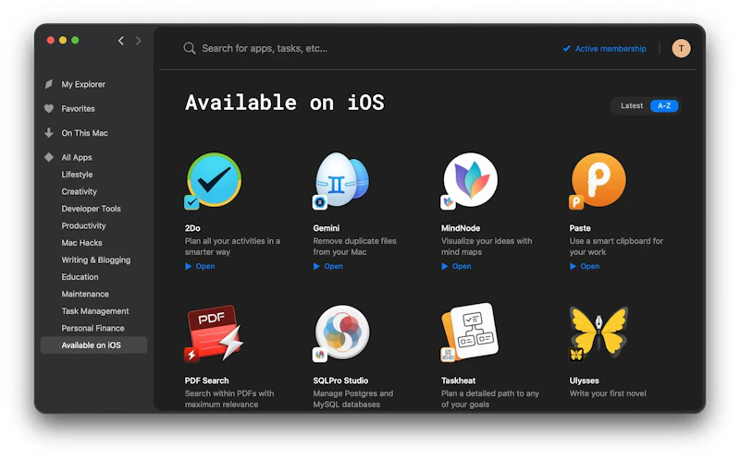This screenshot has height=459, width=740.
Task: Click "Manage Postgres and MySQL databases" text
Action: [353, 399]
